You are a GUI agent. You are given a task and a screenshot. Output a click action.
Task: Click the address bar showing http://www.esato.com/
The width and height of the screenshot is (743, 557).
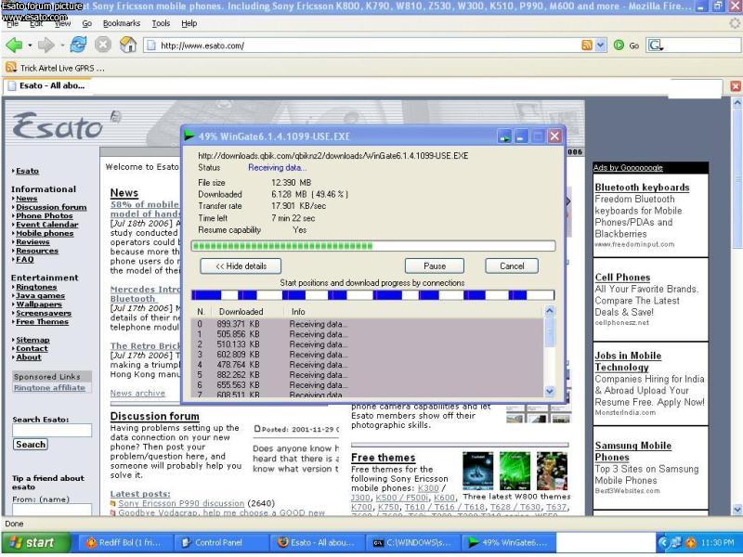pos(362,45)
